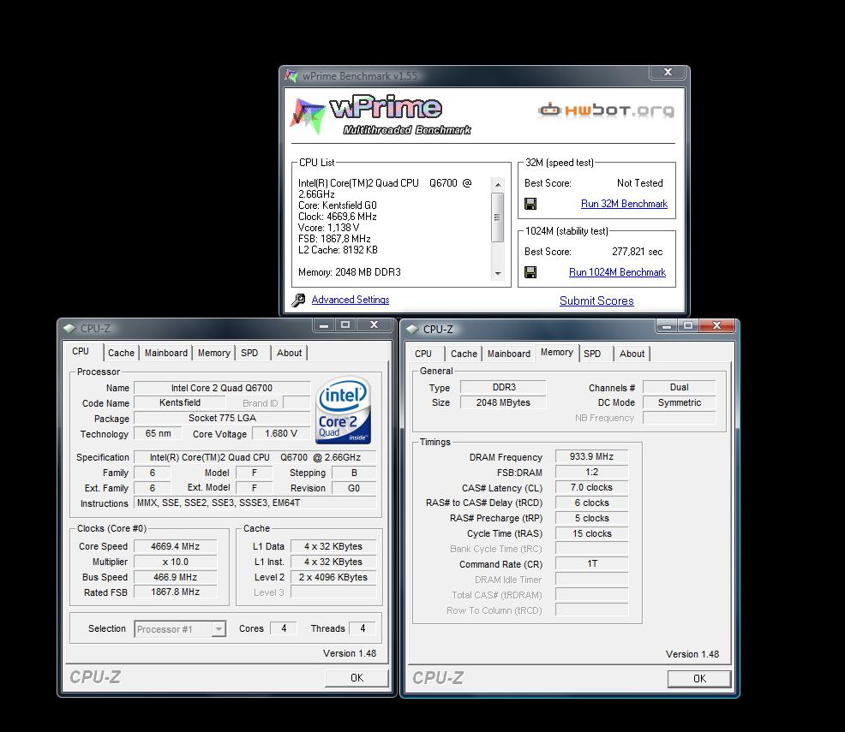Click the wPrime Multithreaded Benchmark logo

(x=381, y=115)
